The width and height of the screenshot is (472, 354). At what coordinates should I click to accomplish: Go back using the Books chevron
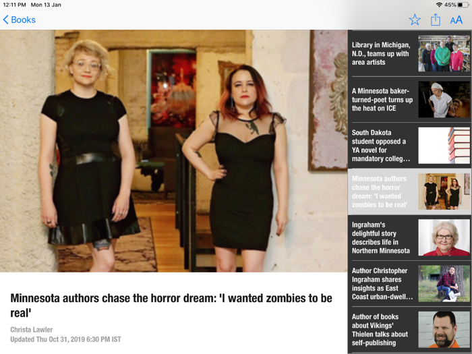pyautogui.click(x=20, y=20)
